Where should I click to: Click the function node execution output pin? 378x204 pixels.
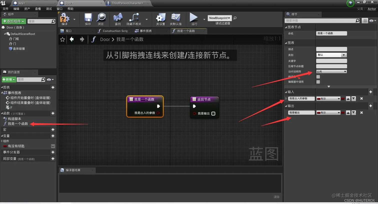pos(158,106)
